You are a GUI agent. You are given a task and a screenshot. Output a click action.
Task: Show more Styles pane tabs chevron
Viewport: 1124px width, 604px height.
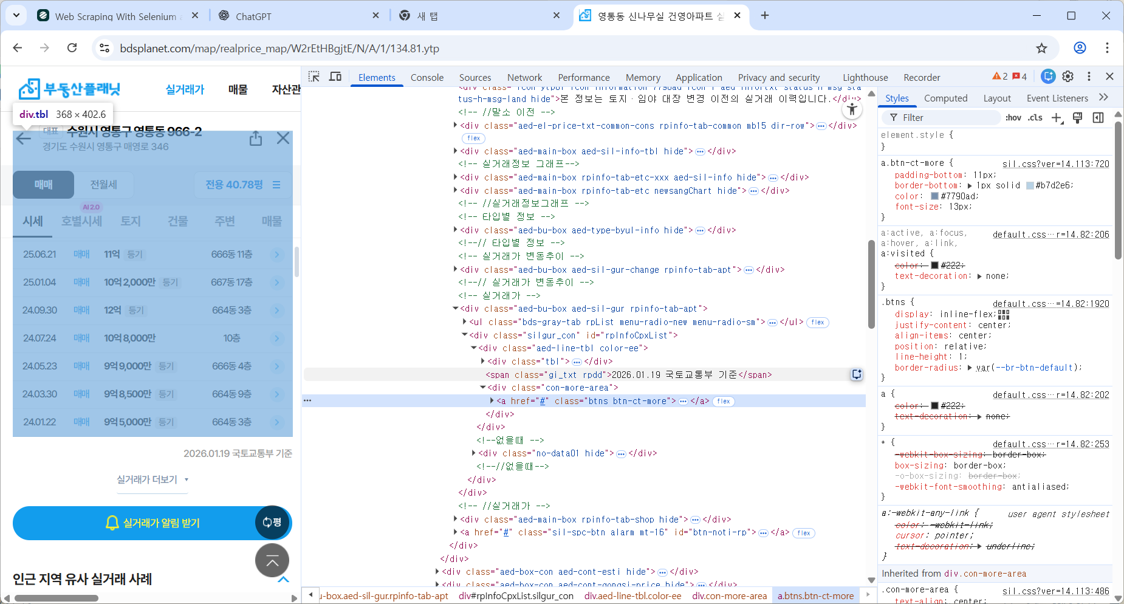point(1104,97)
